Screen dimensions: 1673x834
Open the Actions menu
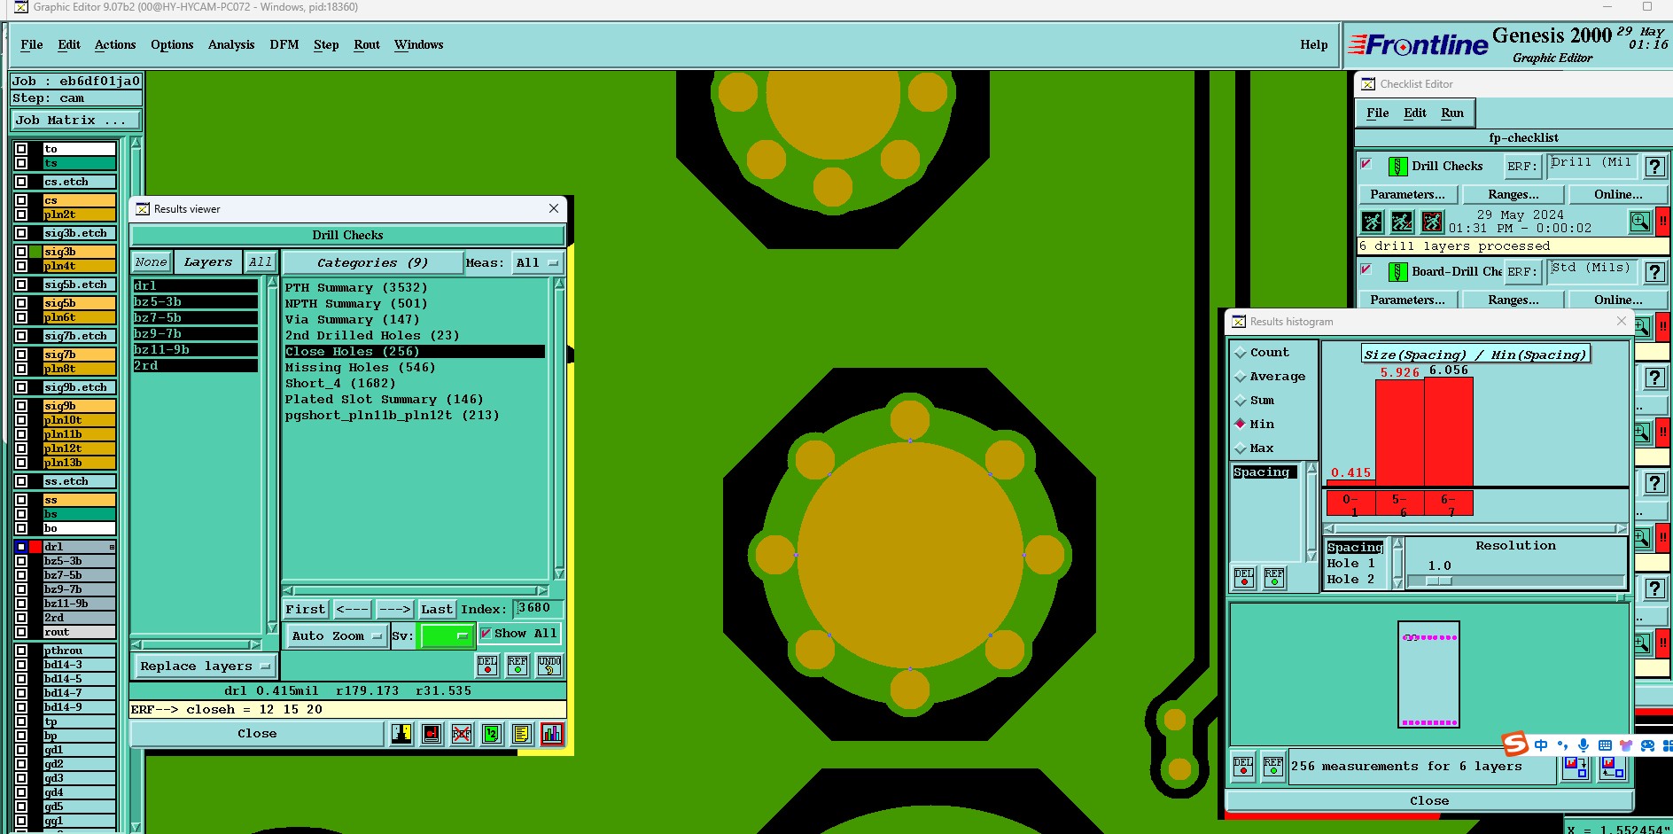[x=115, y=45]
